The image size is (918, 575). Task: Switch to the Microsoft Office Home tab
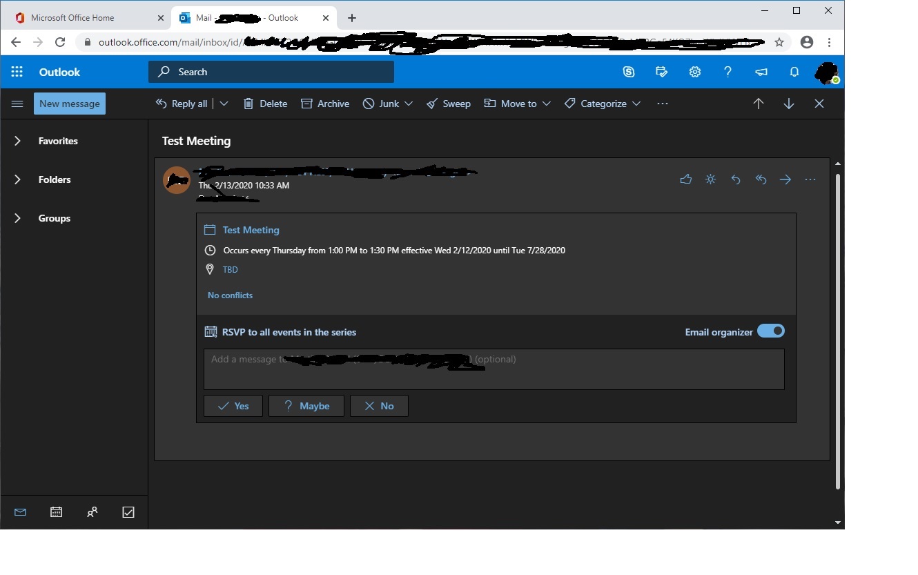[x=81, y=18]
